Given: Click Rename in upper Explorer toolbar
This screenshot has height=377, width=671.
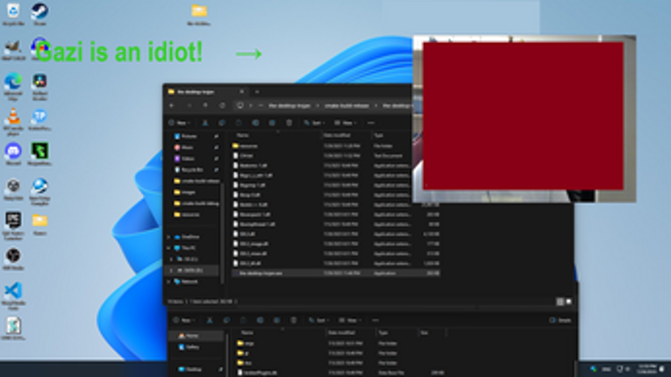Looking at the screenshot, I should pos(255,123).
